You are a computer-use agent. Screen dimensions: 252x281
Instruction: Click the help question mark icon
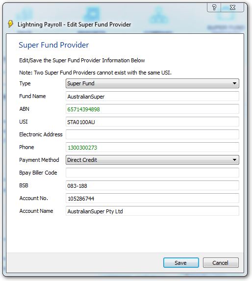tap(214, 7)
